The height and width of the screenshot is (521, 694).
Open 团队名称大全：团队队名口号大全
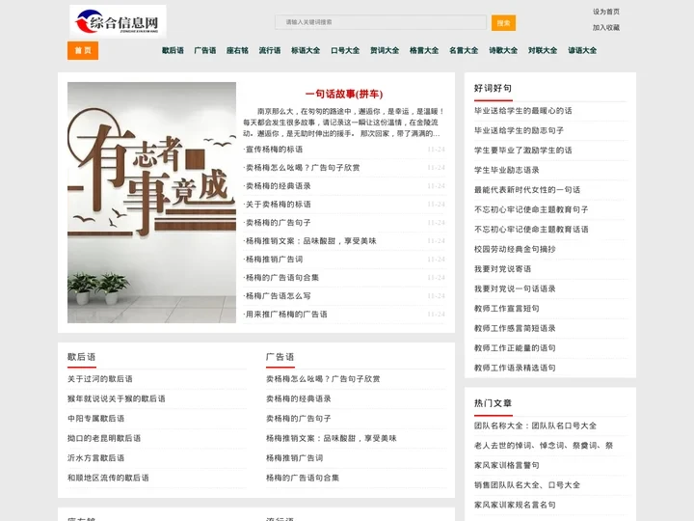tap(536, 425)
